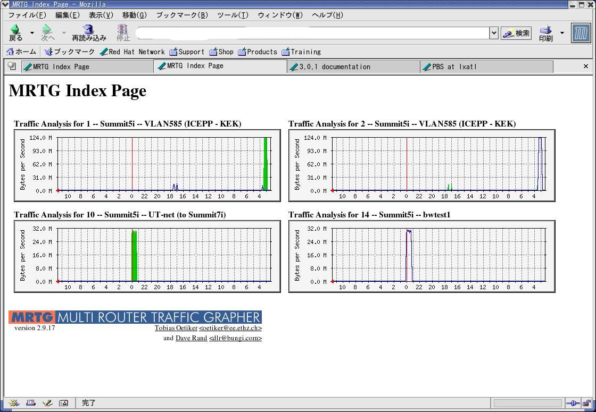
Task: Click the title "Traffic Analysis for 14 -- Summit5i -- bwtest1"
Action: pyautogui.click(x=369, y=215)
